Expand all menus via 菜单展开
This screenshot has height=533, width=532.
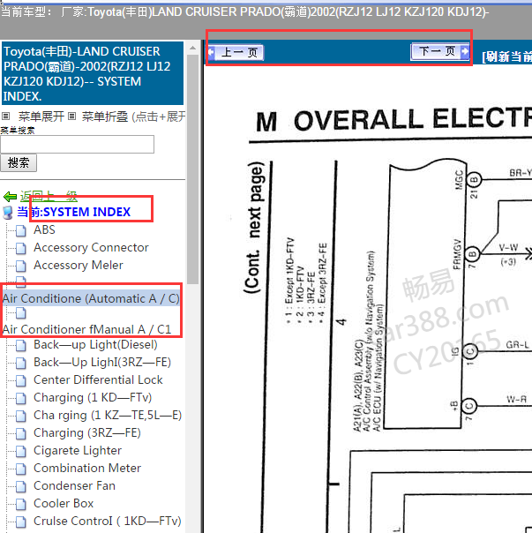click(41, 116)
